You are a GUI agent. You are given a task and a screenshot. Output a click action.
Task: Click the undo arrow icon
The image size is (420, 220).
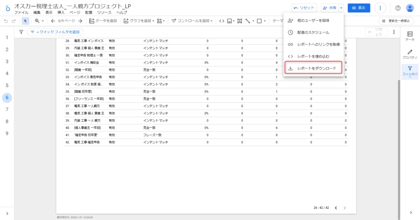[x=6, y=20]
